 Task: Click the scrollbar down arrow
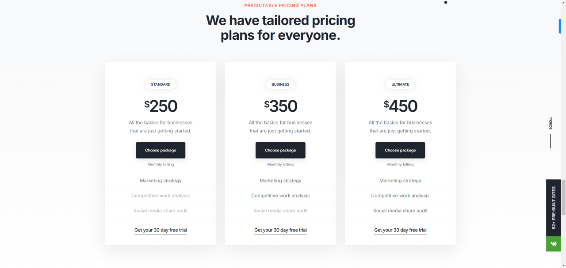[x=563, y=265]
